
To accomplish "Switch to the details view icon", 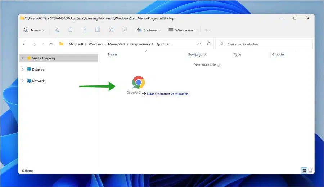I will 304,171.
